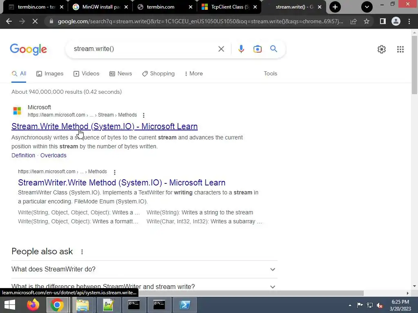Open Notepad++ from the taskbar
The image size is (418, 313).
click(x=109, y=305)
